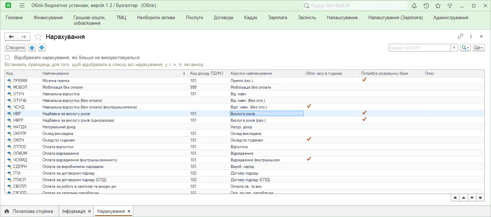Toggle base calculation checkmark for НВРР row
This screenshot has width=491, height=217.
tap(364, 119)
